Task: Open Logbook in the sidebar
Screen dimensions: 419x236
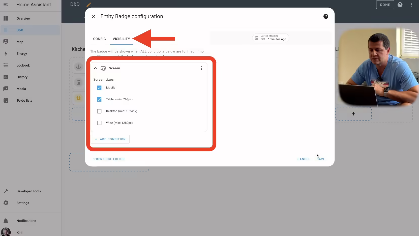Action: 30,65
